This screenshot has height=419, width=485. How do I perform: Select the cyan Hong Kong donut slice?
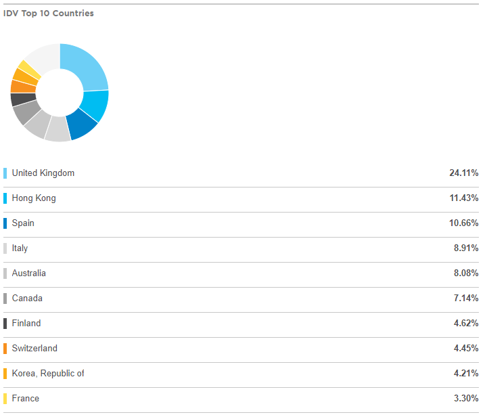[95, 105]
